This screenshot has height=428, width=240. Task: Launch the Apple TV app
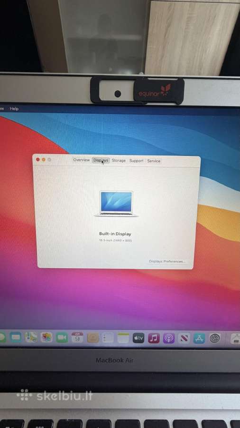pyautogui.click(x=138, y=338)
